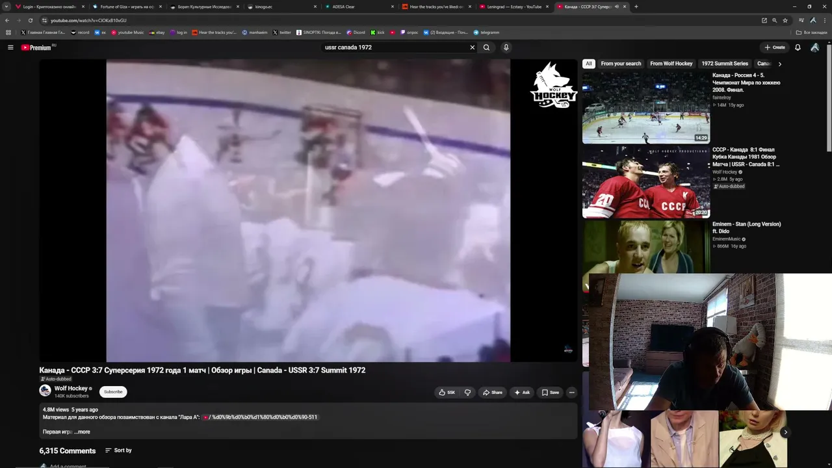Open the Eminem Stan video thumbnail
This screenshot has width=832, height=468.
pyautogui.click(x=646, y=248)
